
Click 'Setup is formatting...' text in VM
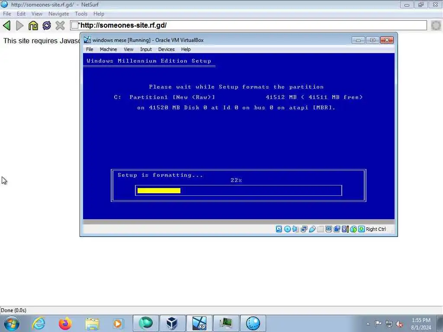point(160,175)
